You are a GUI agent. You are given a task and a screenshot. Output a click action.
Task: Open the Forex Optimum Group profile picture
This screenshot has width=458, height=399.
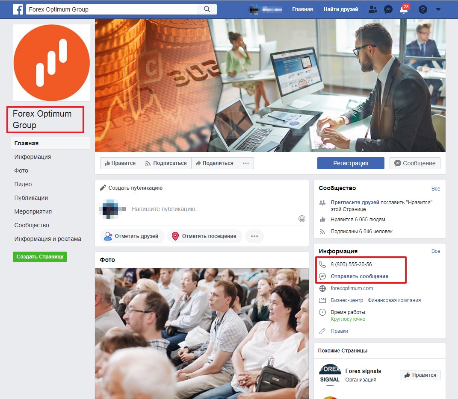click(x=52, y=62)
